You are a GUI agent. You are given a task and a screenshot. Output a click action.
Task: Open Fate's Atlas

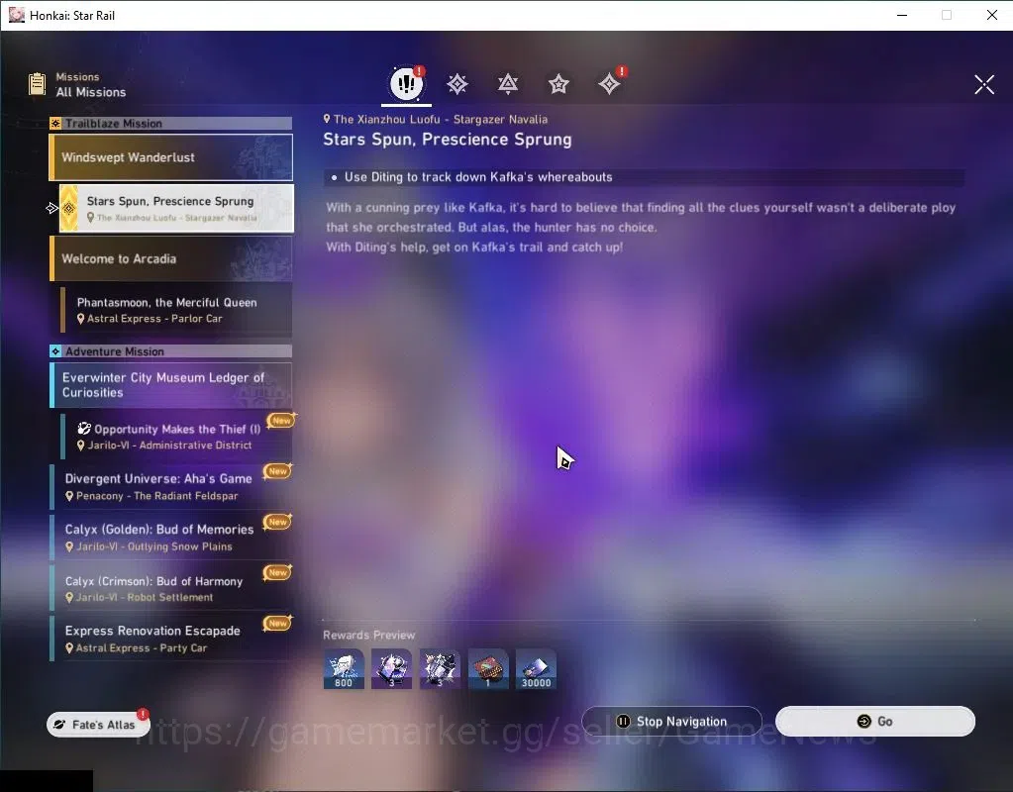tap(98, 724)
